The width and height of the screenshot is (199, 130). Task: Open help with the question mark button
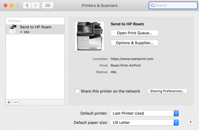pyautogui.click(x=190, y=123)
